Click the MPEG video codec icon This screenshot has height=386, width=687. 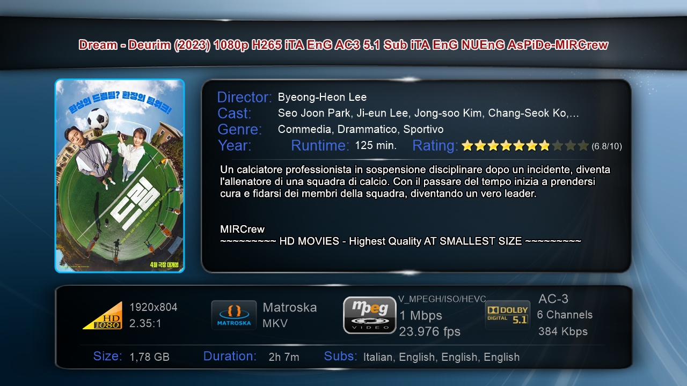coord(369,315)
